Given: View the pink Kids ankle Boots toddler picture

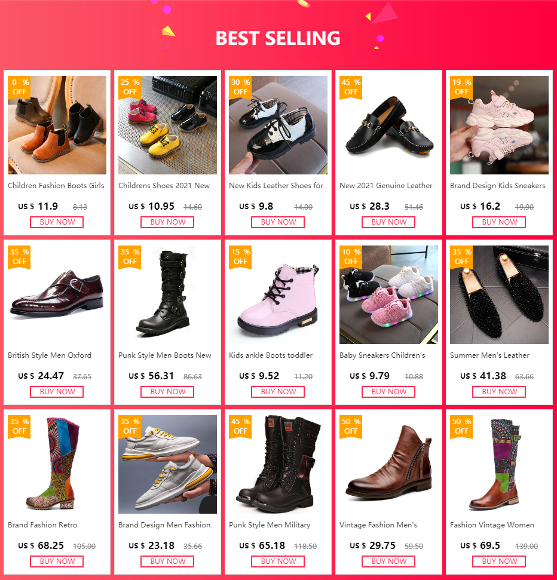Looking at the screenshot, I should coord(278,295).
